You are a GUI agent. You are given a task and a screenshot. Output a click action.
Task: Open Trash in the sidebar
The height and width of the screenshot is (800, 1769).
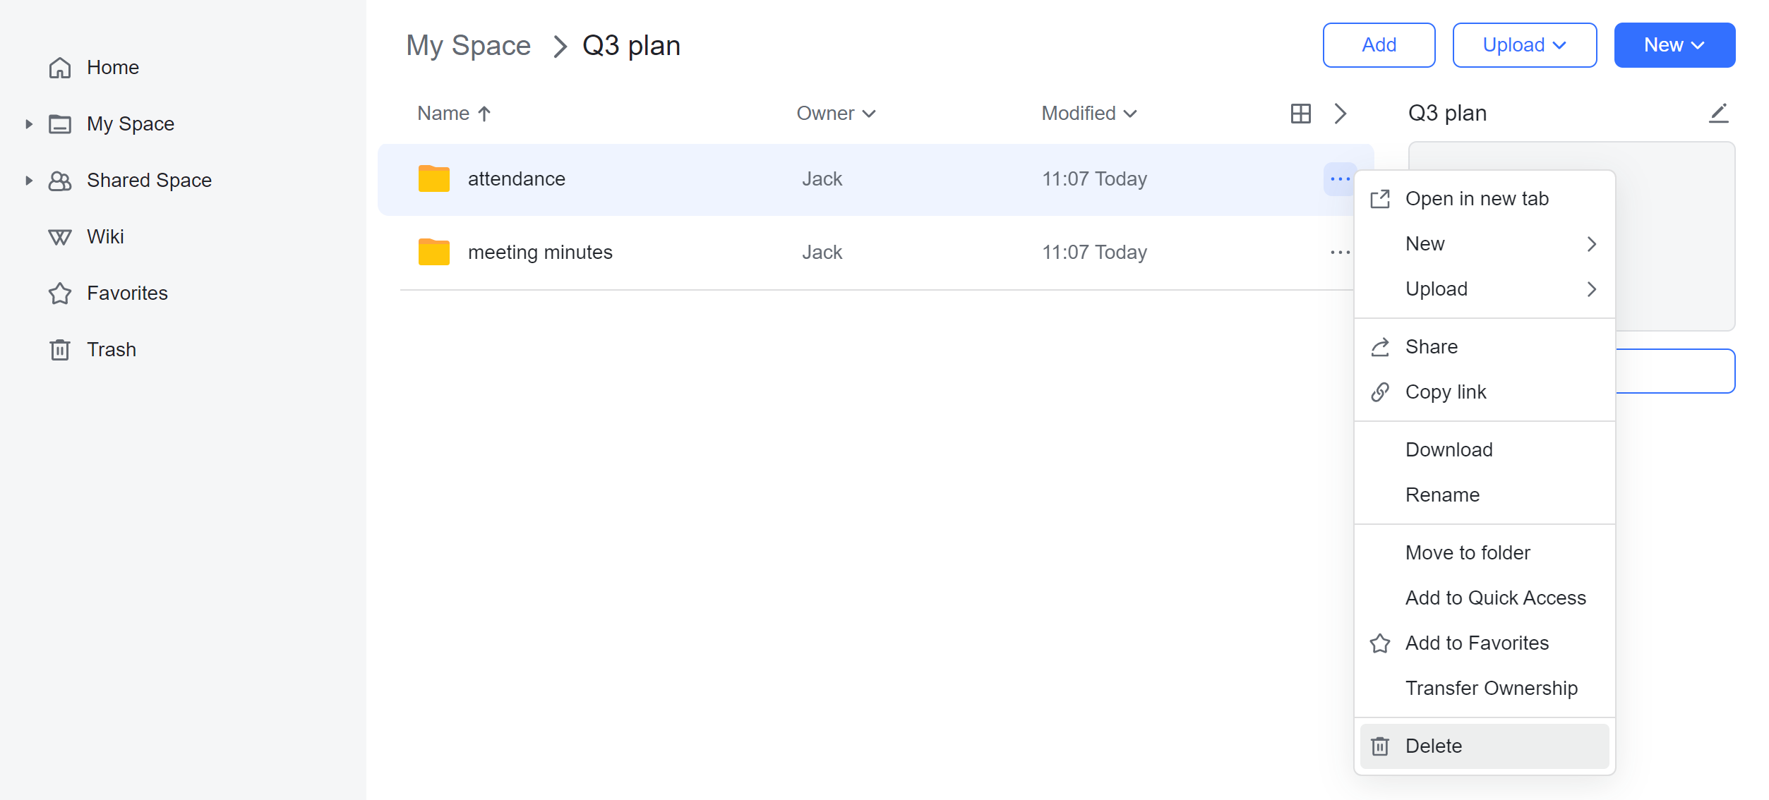tap(112, 349)
